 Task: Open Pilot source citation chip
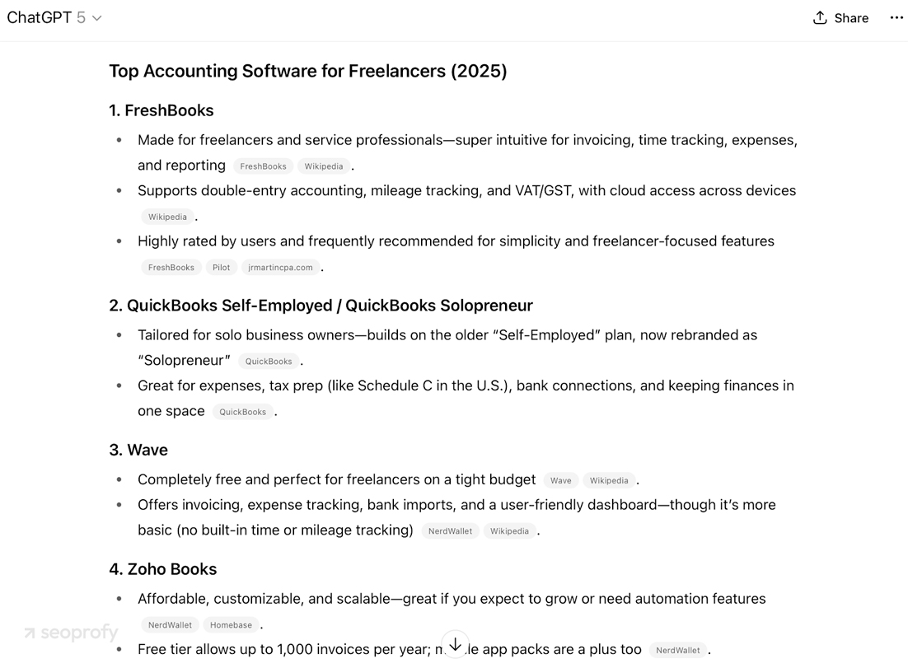(221, 268)
